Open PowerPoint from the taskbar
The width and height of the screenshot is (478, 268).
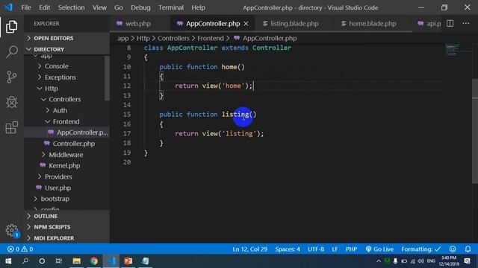(x=128, y=261)
